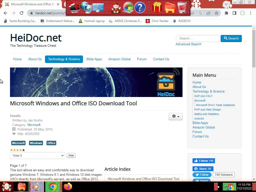Expand the Vote 5 rating dropdown
This screenshot has width=256, height=192.
click(37, 155)
